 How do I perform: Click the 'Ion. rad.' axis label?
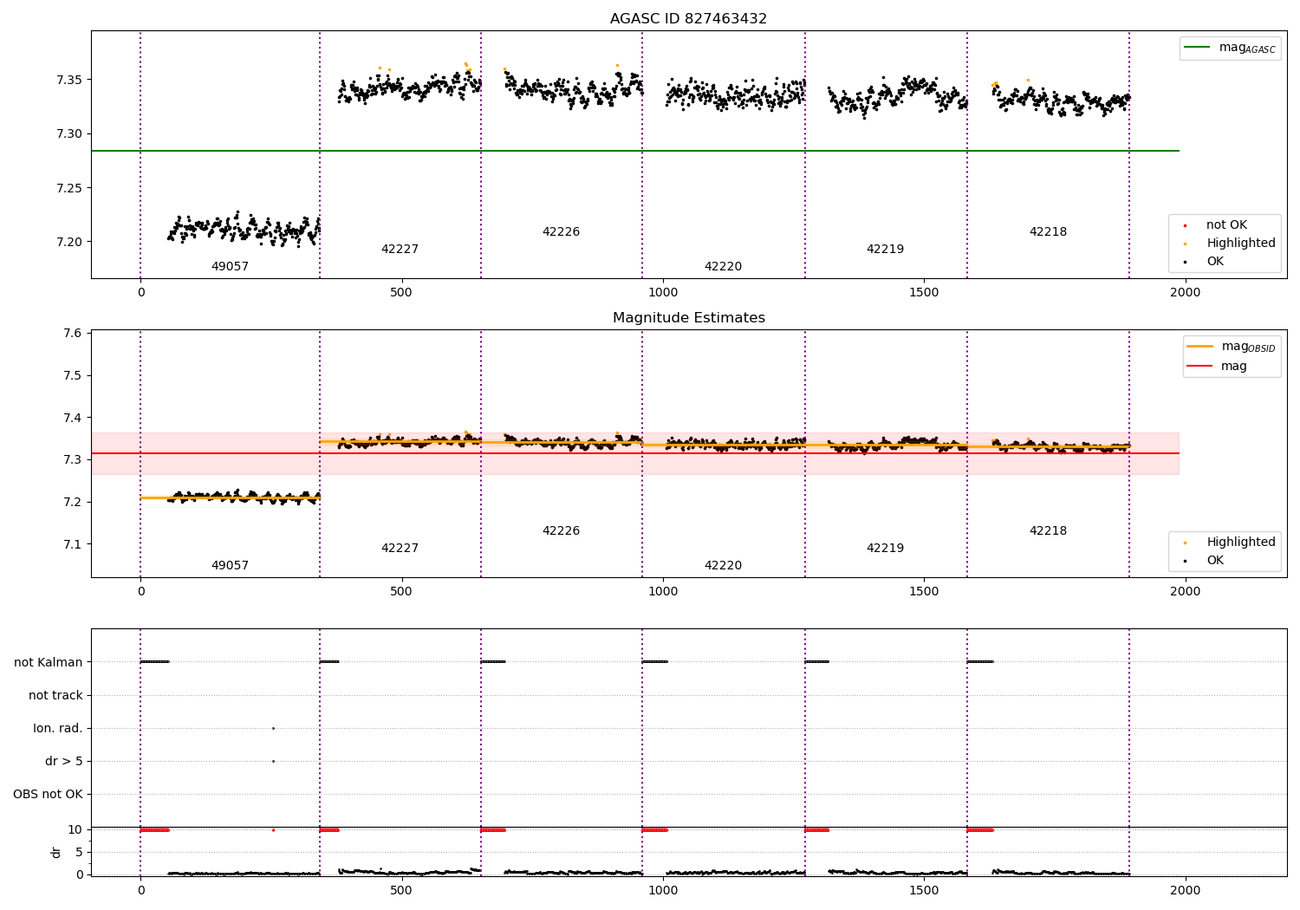pos(58,728)
